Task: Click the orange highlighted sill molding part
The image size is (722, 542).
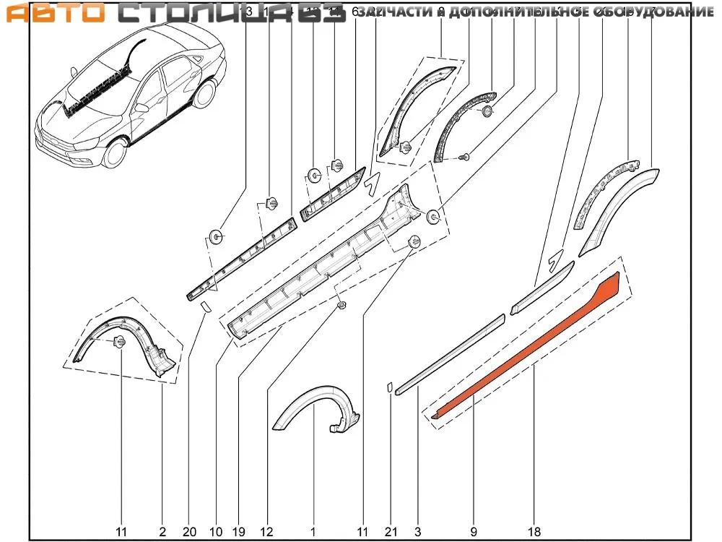Action: 527,347
